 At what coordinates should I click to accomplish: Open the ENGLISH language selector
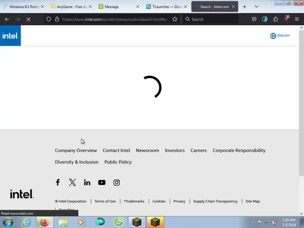pos(280,36)
